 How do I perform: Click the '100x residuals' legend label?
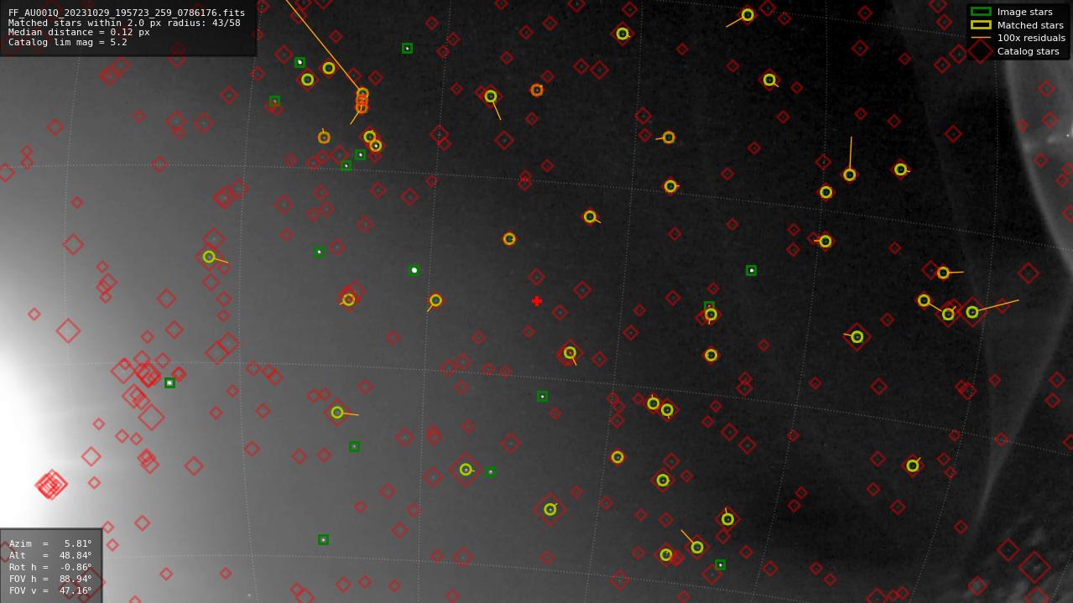1031,38
